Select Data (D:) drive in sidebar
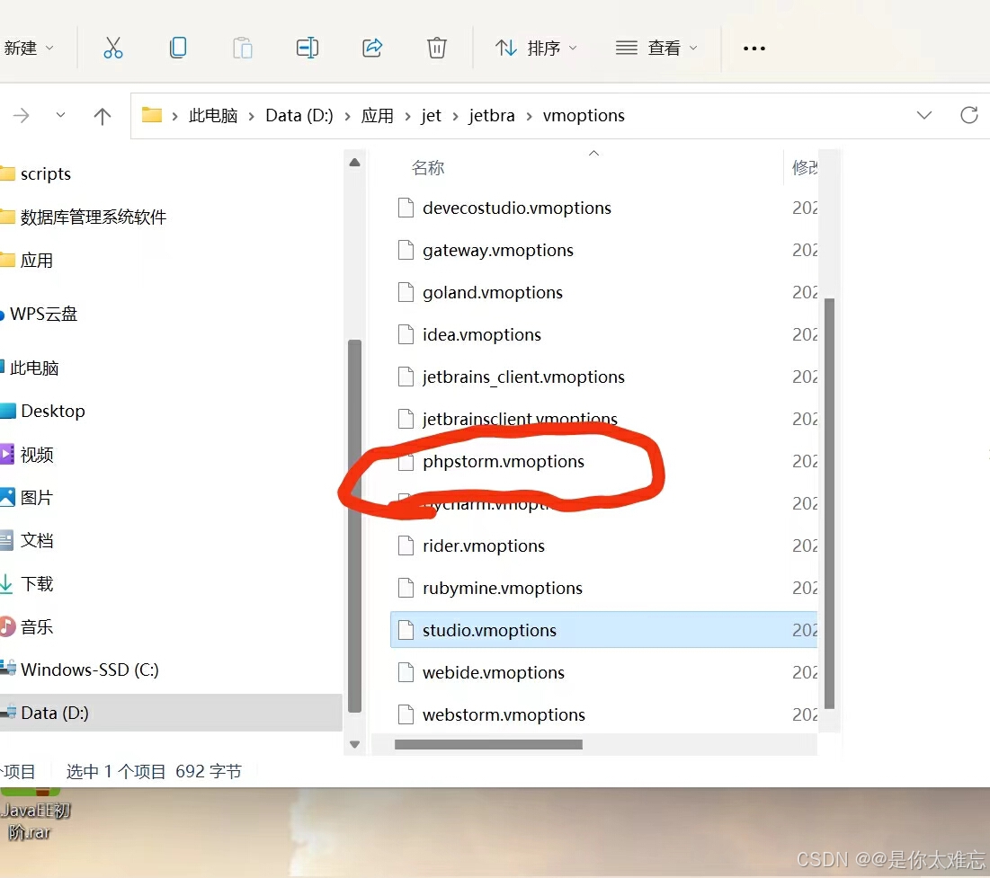The height and width of the screenshot is (878, 990). point(171,713)
